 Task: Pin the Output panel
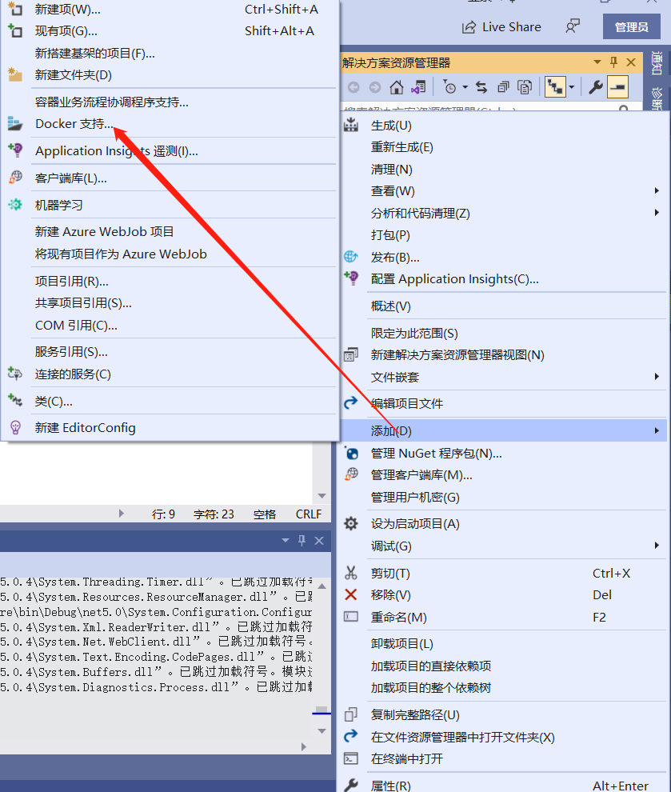[302, 541]
